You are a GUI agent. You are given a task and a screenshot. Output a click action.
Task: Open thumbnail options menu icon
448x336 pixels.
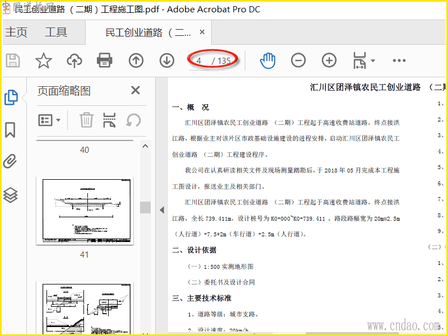pos(45,120)
